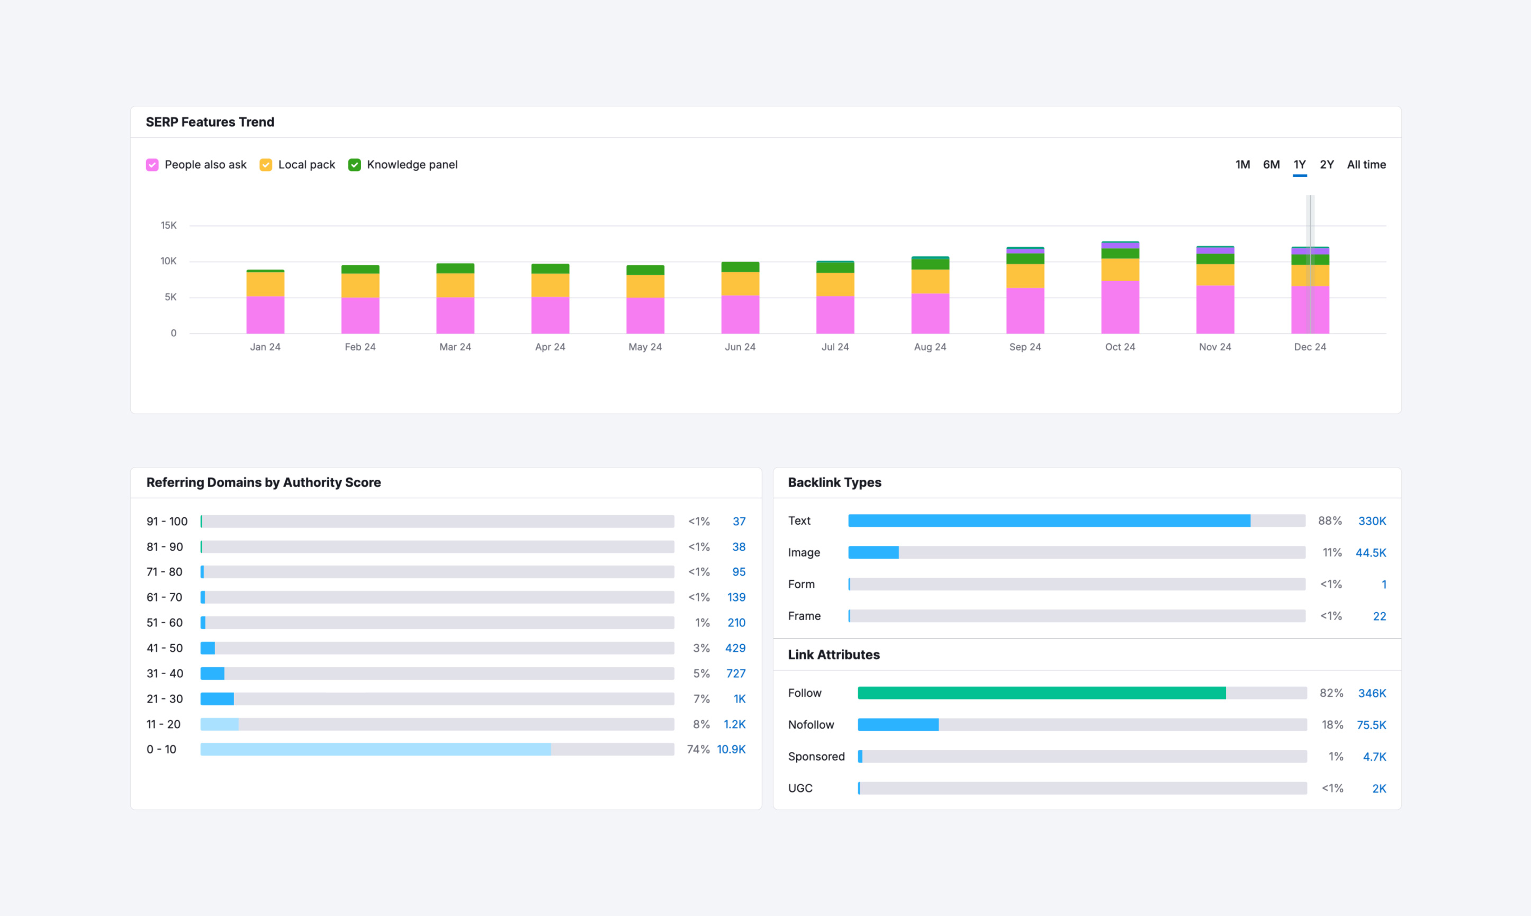
Task: Open the 4.7K sponsored links count
Action: [1374, 757]
